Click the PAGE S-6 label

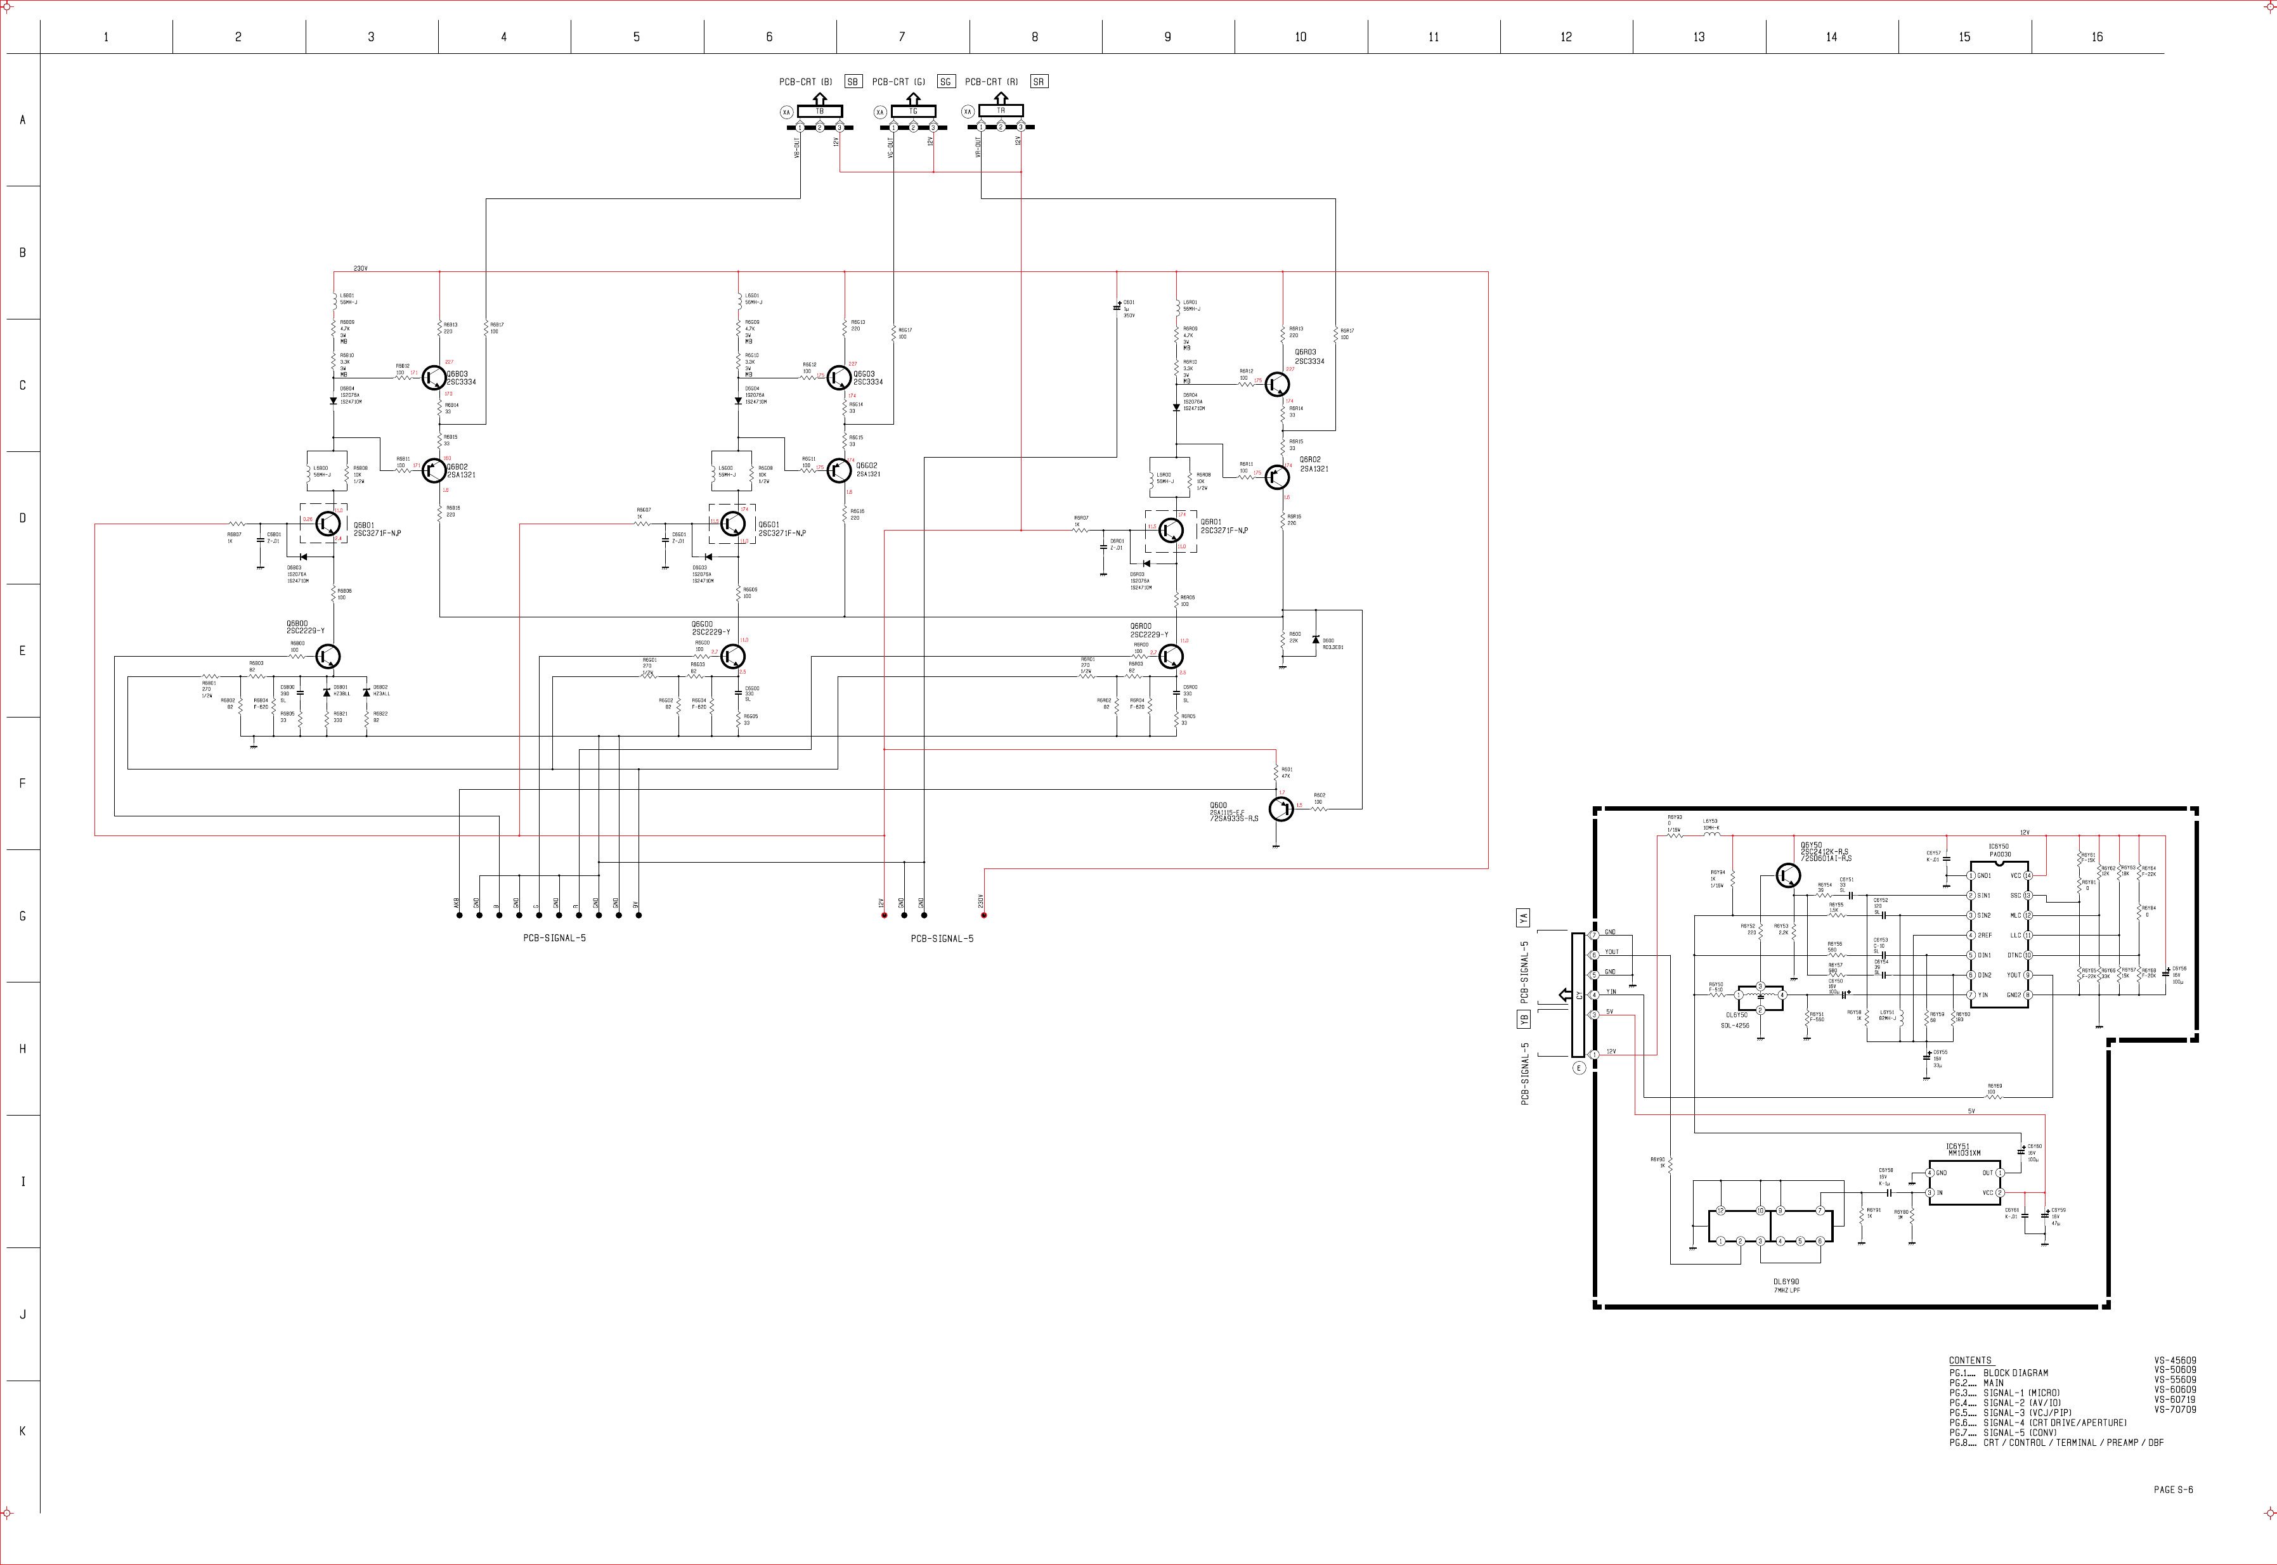[2173, 1490]
